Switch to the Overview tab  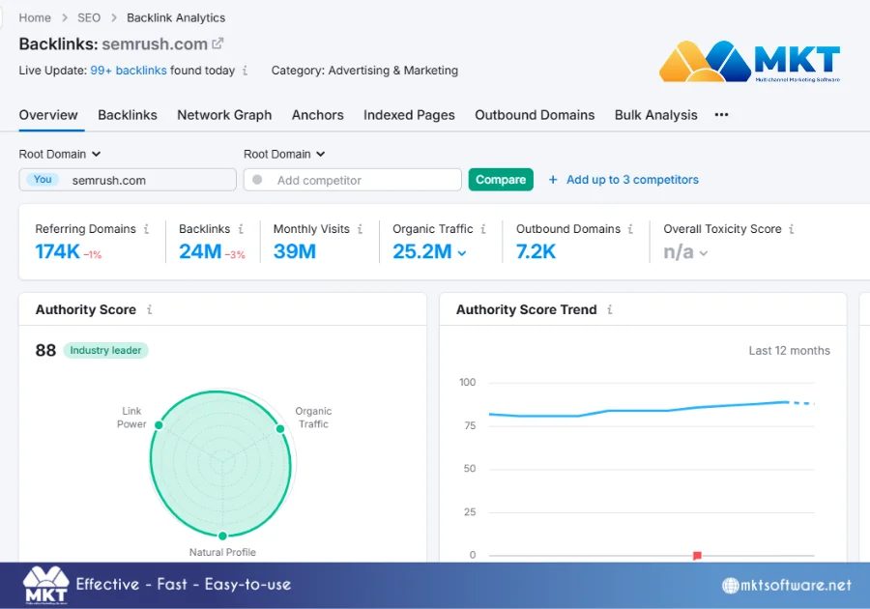click(48, 115)
